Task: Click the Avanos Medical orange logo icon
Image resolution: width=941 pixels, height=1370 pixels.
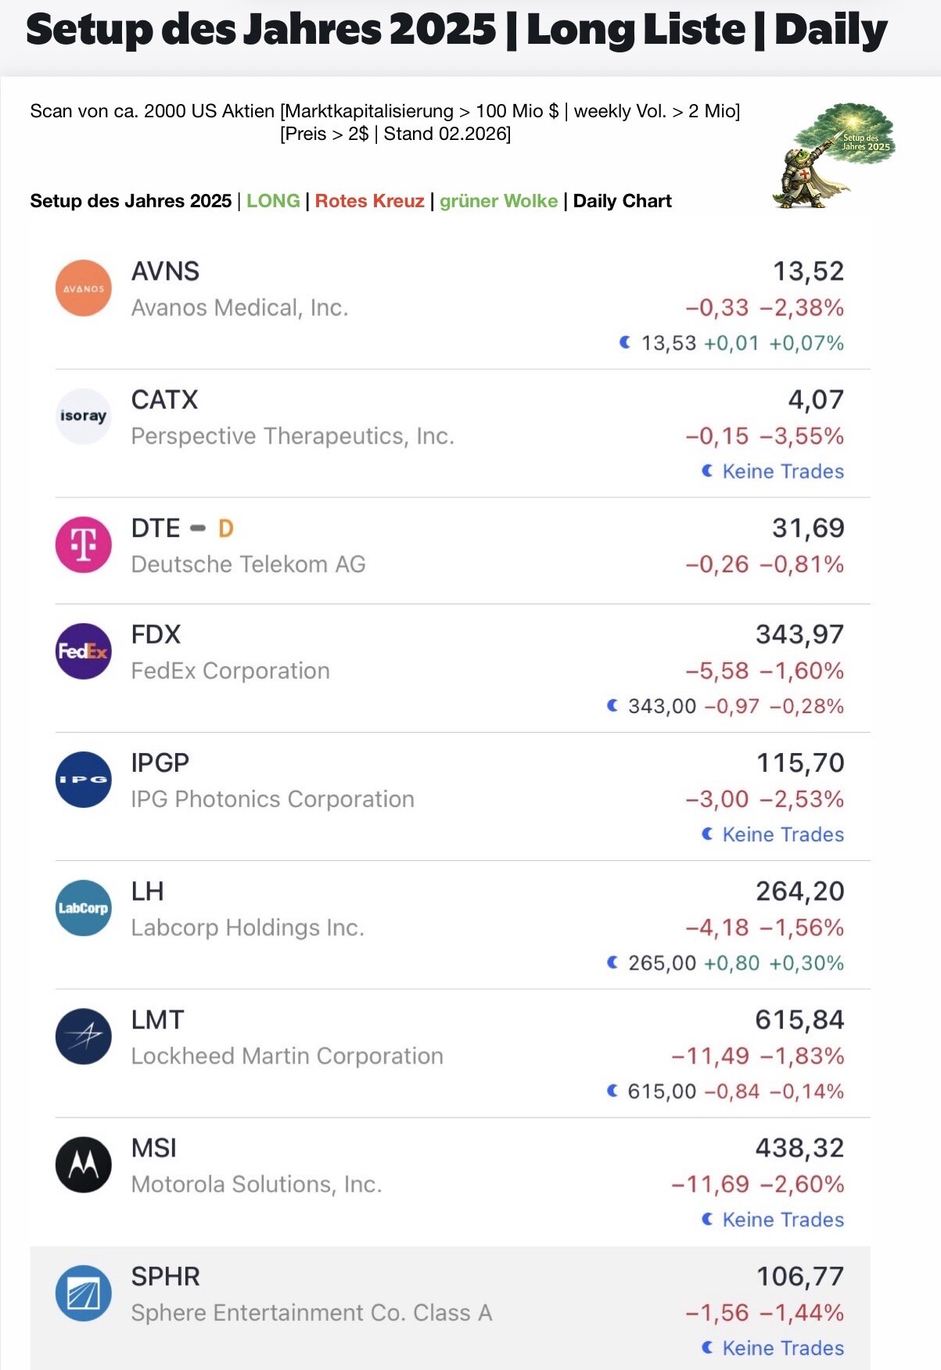Action: pos(84,289)
